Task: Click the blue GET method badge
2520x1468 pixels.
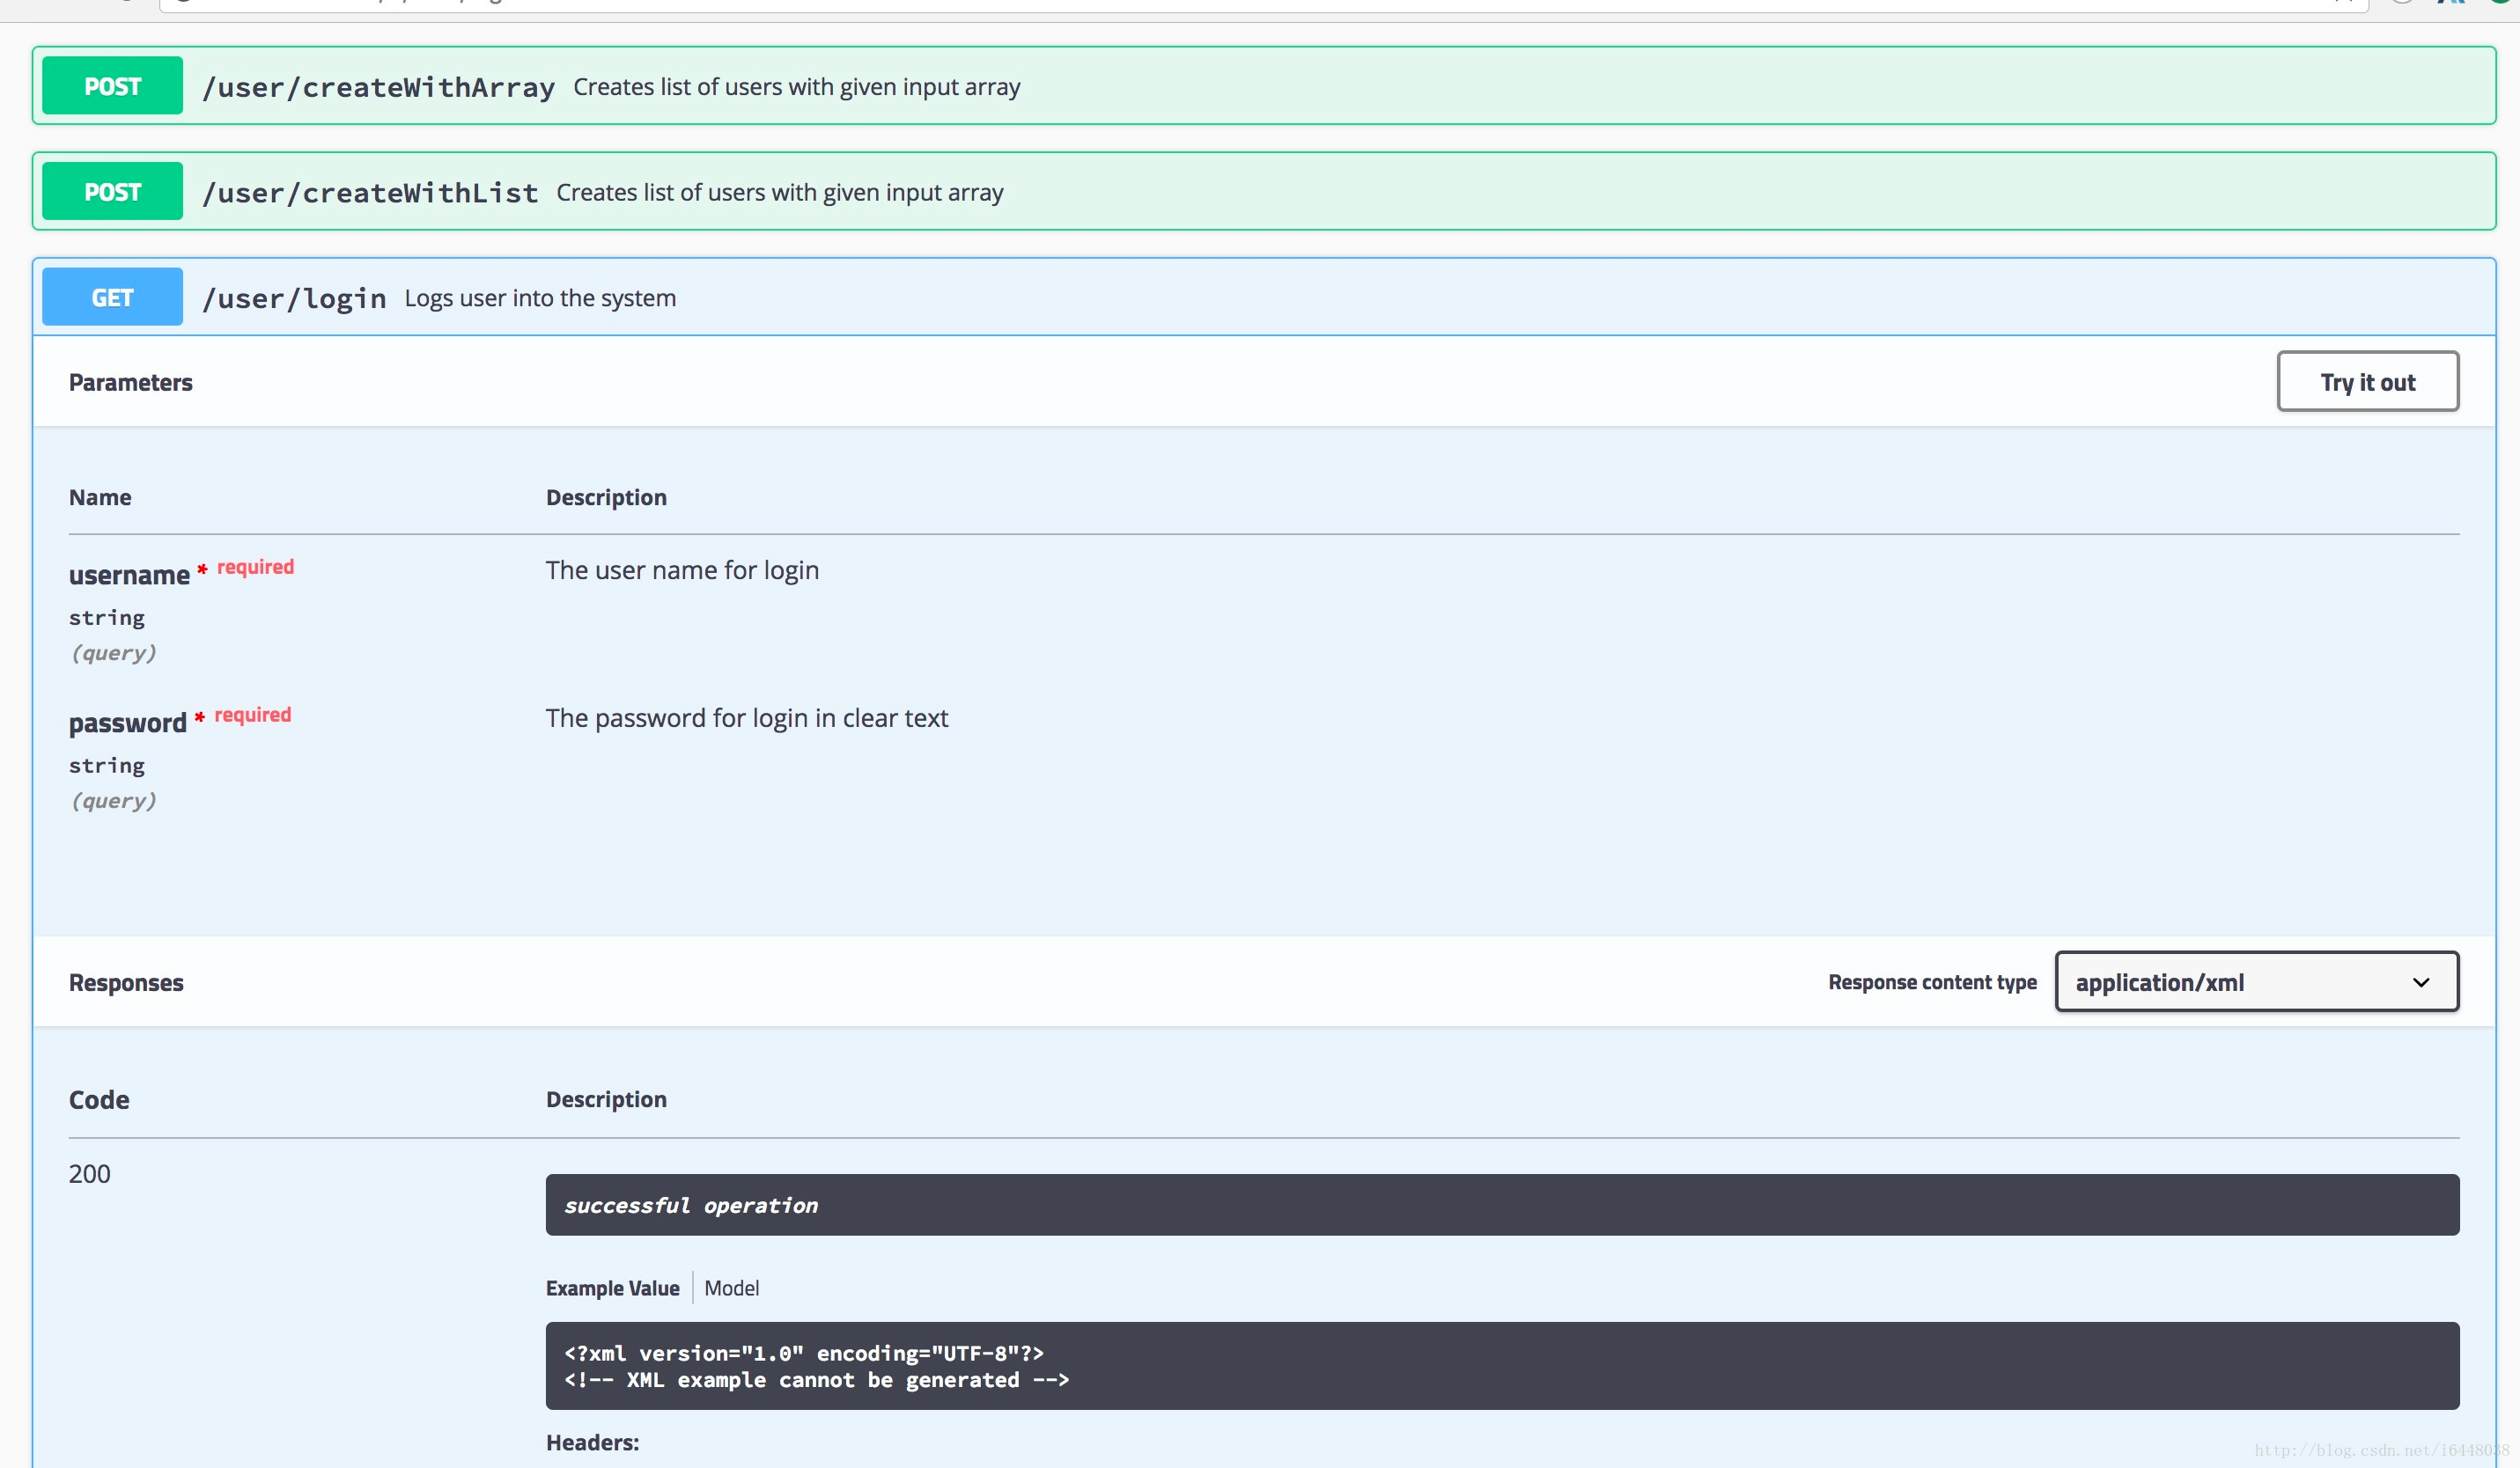Action: (112, 297)
